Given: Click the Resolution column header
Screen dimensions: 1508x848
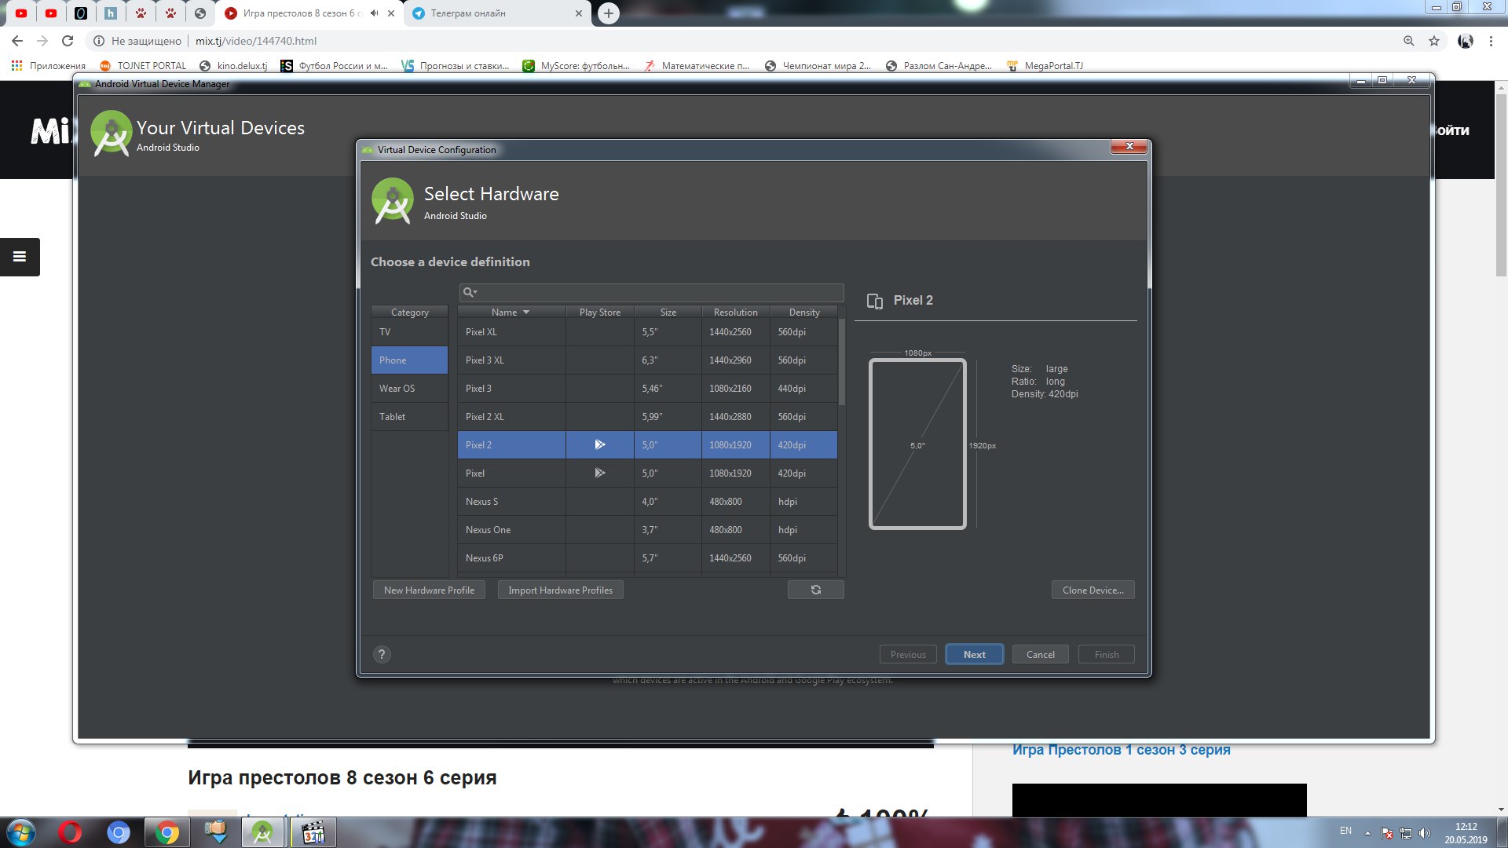Looking at the screenshot, I should click(735, 313).
